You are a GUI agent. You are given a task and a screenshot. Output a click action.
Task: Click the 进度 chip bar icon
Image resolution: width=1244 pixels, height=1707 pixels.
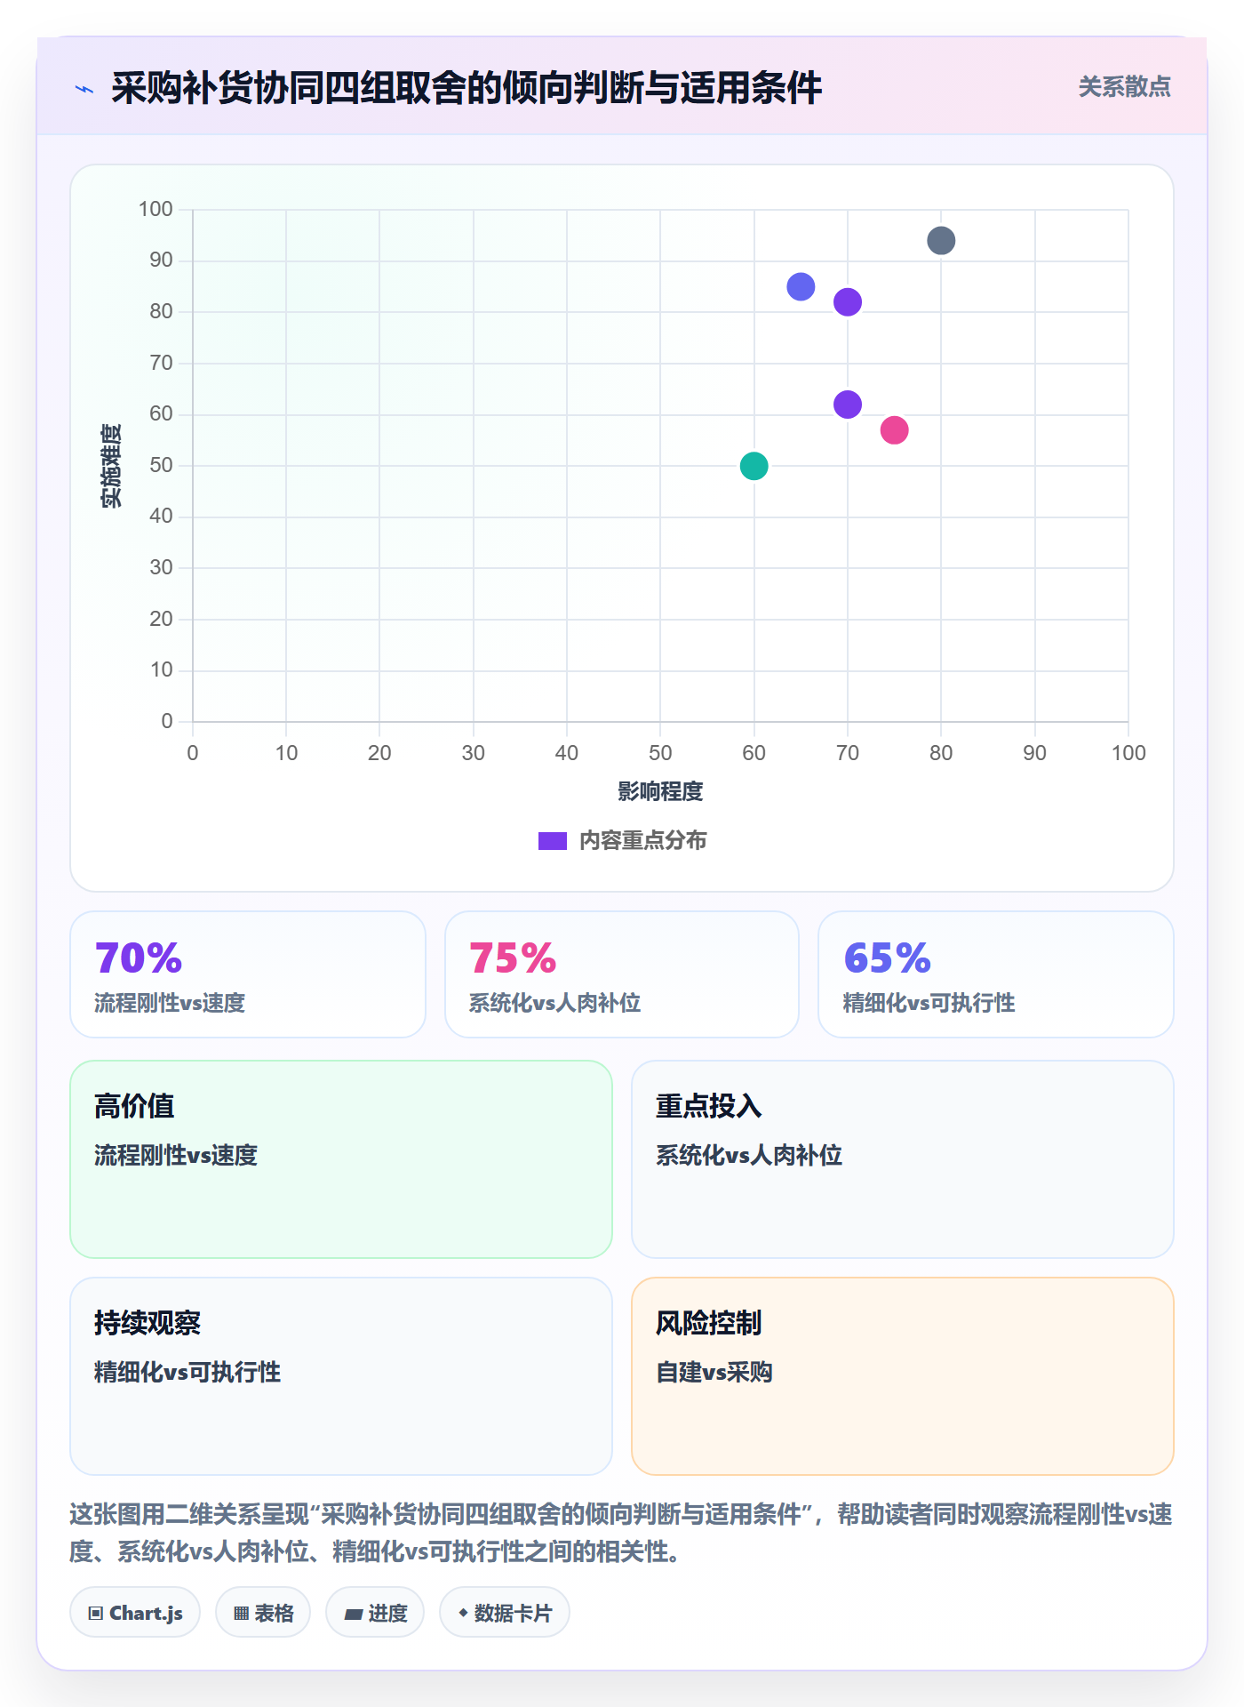pyautogui.click(x=353, y=1614)
